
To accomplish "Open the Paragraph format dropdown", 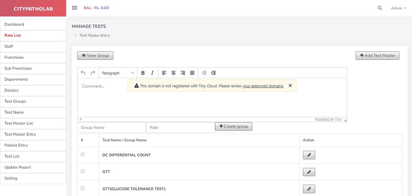I will coord(118,73).
